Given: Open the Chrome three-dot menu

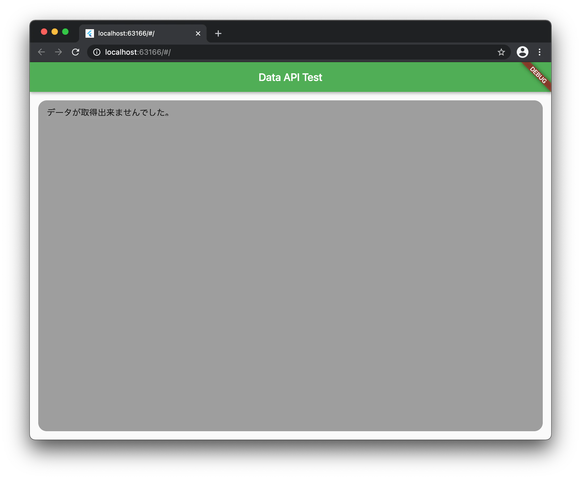Looking at the screenshot, I should (x=539, y=52).
